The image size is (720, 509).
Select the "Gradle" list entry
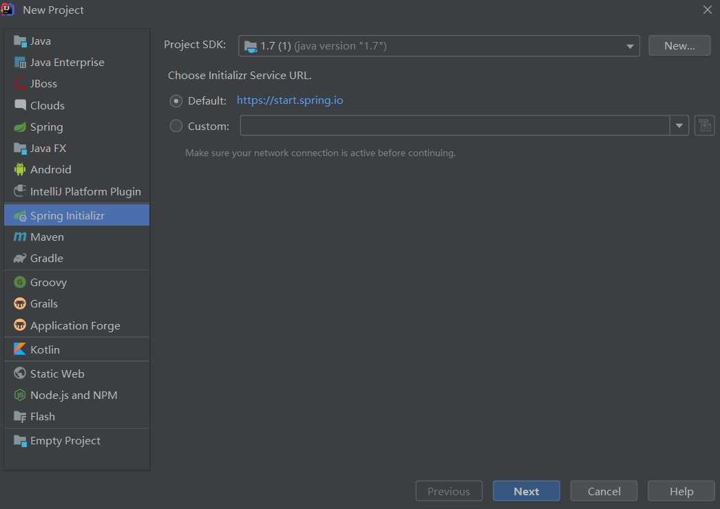point(76,259)
